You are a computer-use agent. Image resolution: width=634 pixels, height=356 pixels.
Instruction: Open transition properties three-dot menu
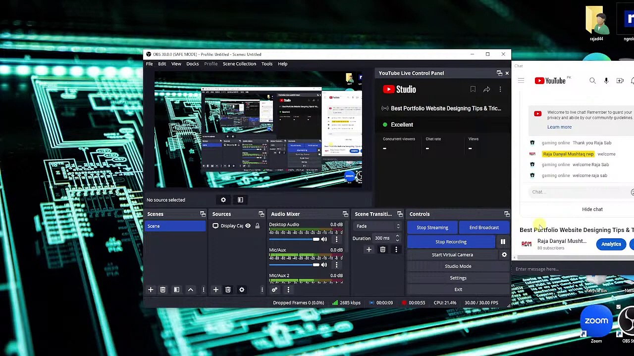pos(396,250)
